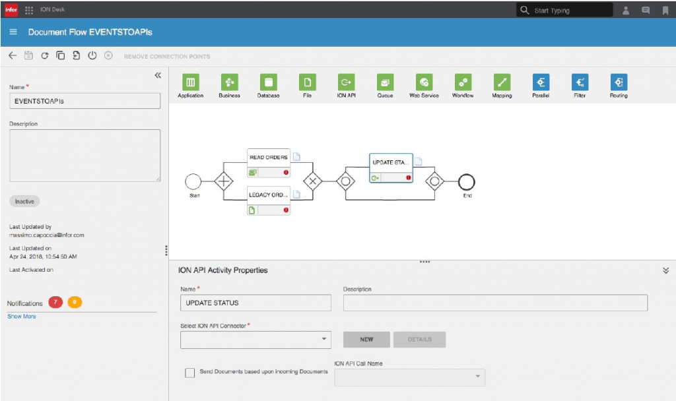Image resolution: width=676 pixels, height=401 pixels.
Task: Click the save disk toolbar icon
Action: point(28,55)
